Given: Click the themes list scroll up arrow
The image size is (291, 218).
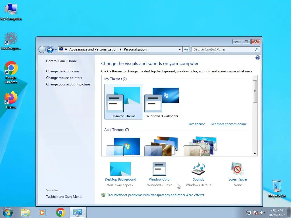Looking at the screenshot, I should tap(255, 78).
